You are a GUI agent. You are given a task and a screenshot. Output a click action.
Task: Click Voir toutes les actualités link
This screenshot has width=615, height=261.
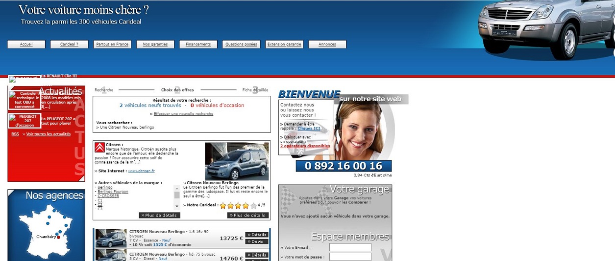coord(49,134)
